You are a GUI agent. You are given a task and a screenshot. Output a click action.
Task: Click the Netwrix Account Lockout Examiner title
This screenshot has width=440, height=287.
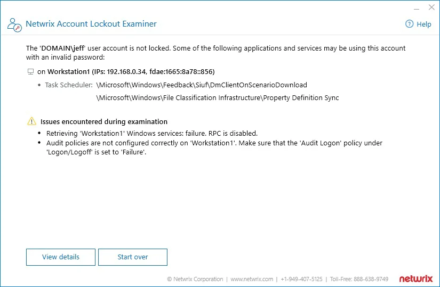[91, 24]
